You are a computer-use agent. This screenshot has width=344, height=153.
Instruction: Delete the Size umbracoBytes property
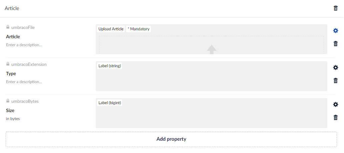coord(335,118)
